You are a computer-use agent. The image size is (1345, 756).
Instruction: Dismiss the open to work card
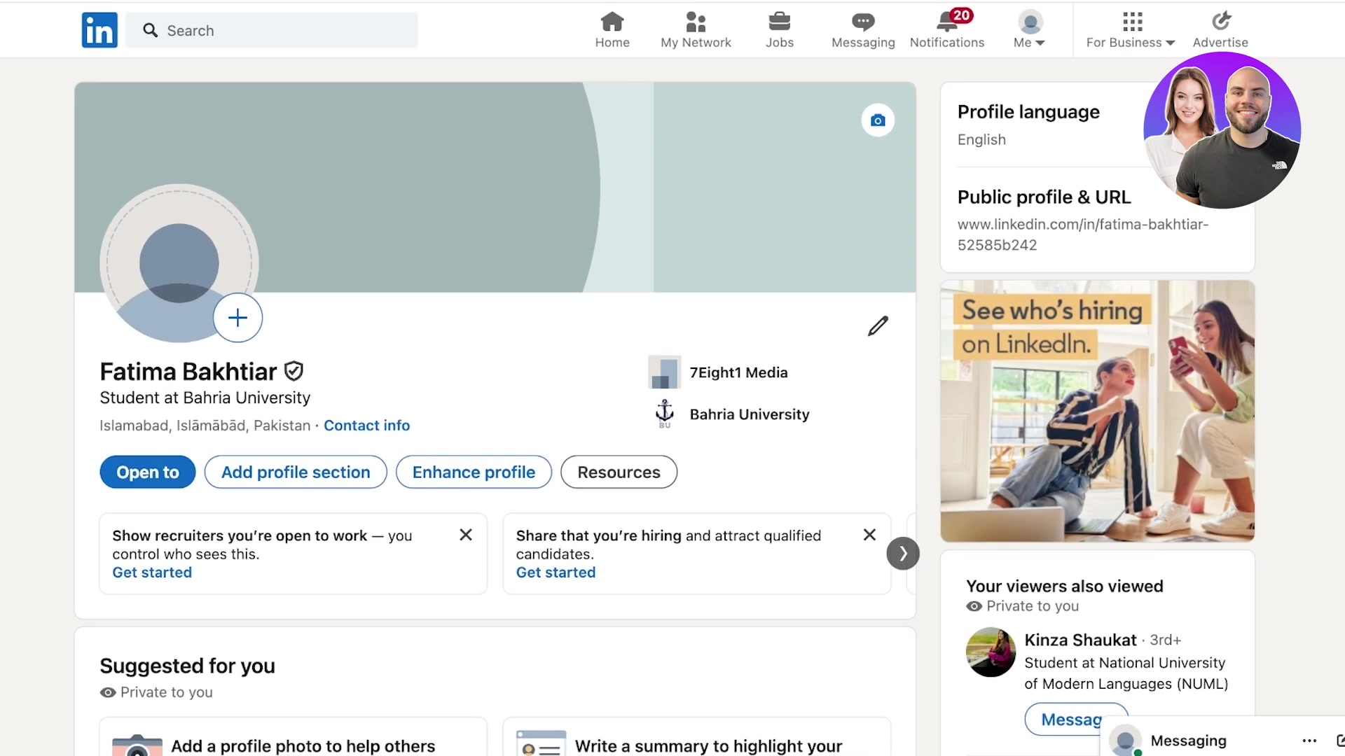click(x=466, y=535)
